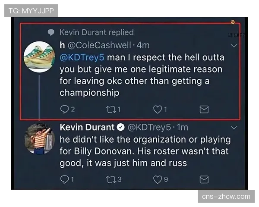Click the @KDTrey5 handle beside Kevin Durant
Viewport: 259px width, 207px height.
click(x=148, y=127)
